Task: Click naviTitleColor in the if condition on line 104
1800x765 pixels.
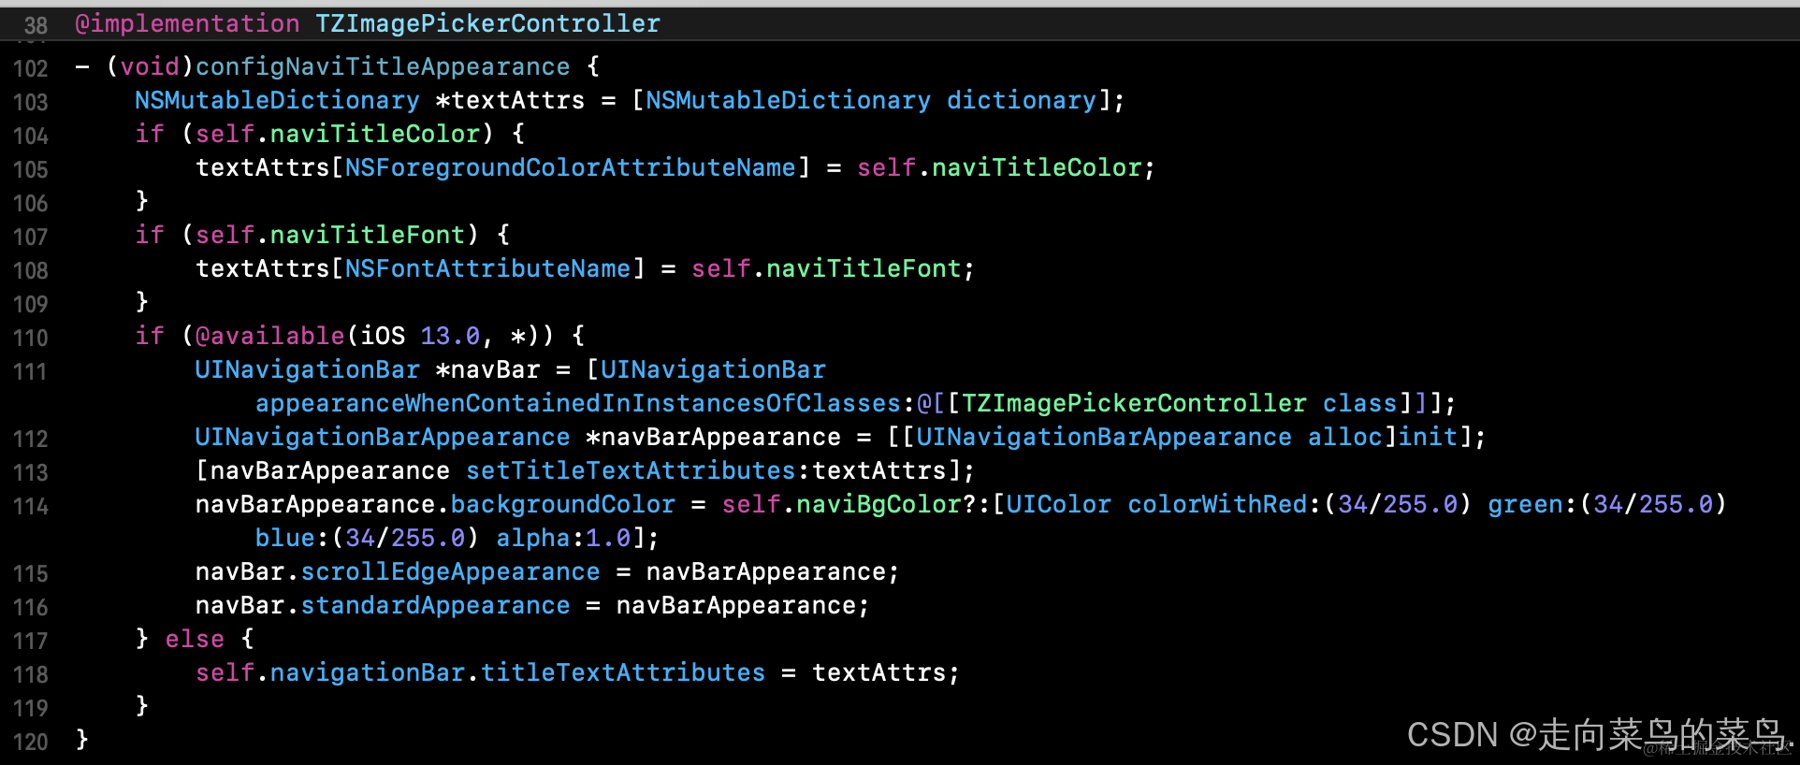Action: click(x=375, y=134)
